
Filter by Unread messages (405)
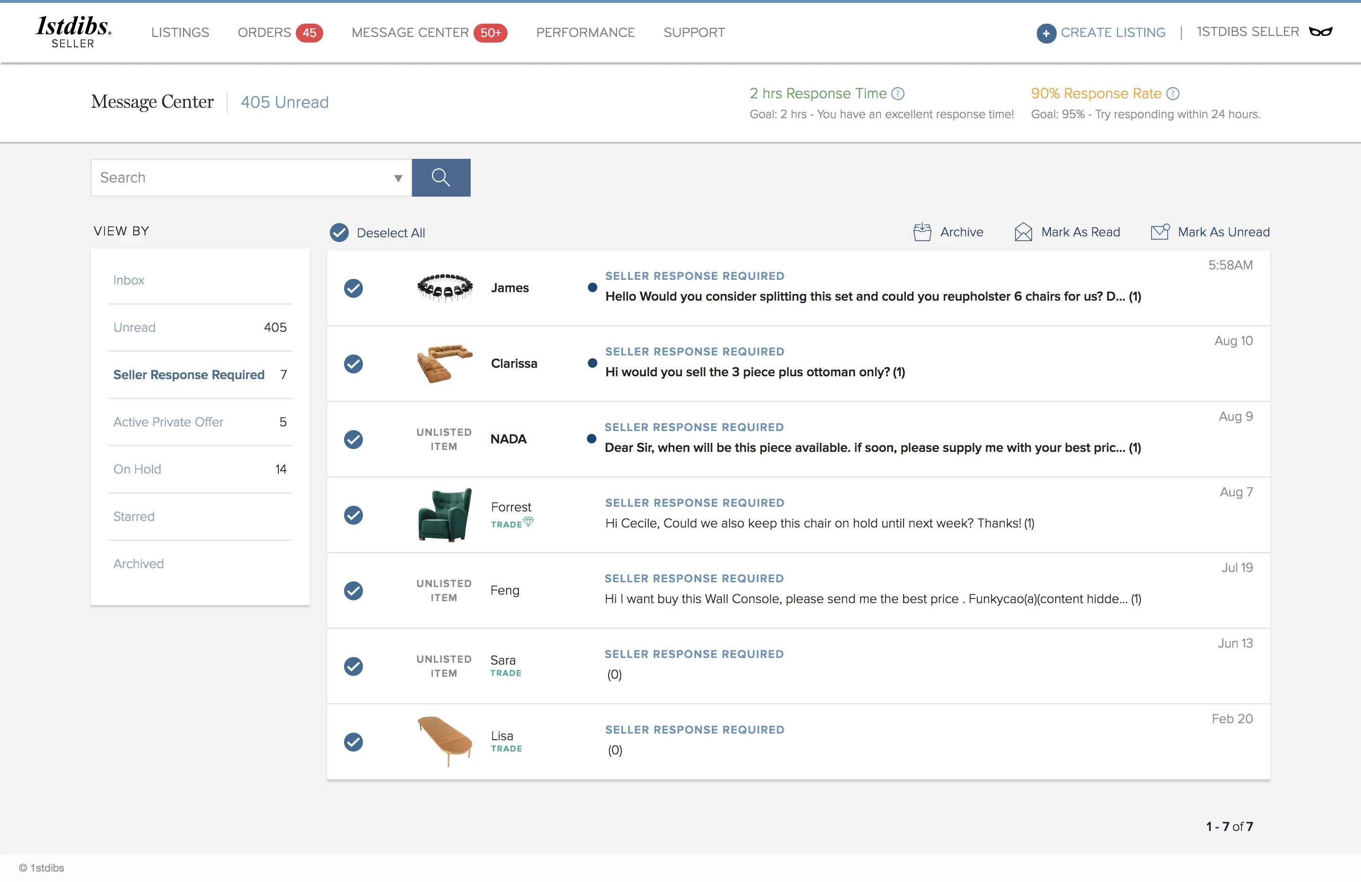(x=200, y=327)
